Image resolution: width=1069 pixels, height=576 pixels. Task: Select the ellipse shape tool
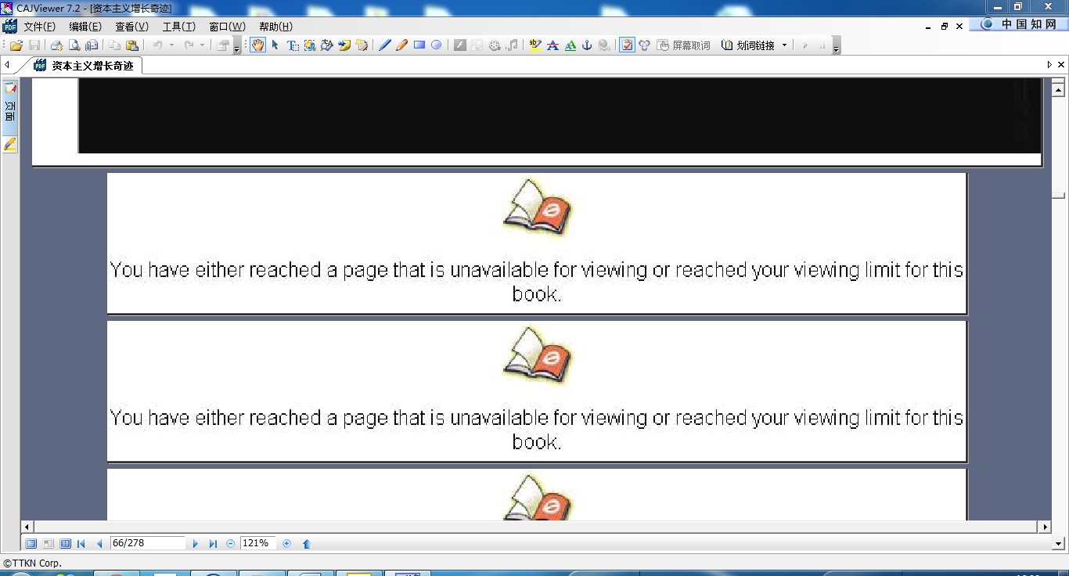437,45
